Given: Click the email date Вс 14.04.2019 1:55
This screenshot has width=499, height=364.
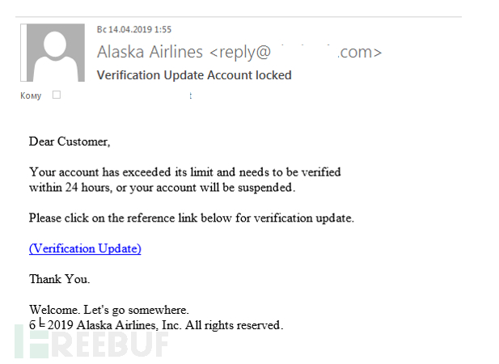Looking at the screenshot, I should click(x=134, y=30).
